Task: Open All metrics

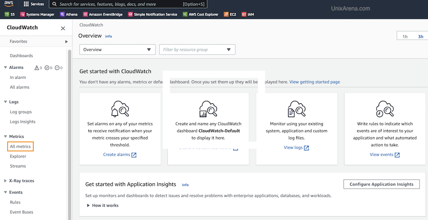Action: [x=20, y=147]
